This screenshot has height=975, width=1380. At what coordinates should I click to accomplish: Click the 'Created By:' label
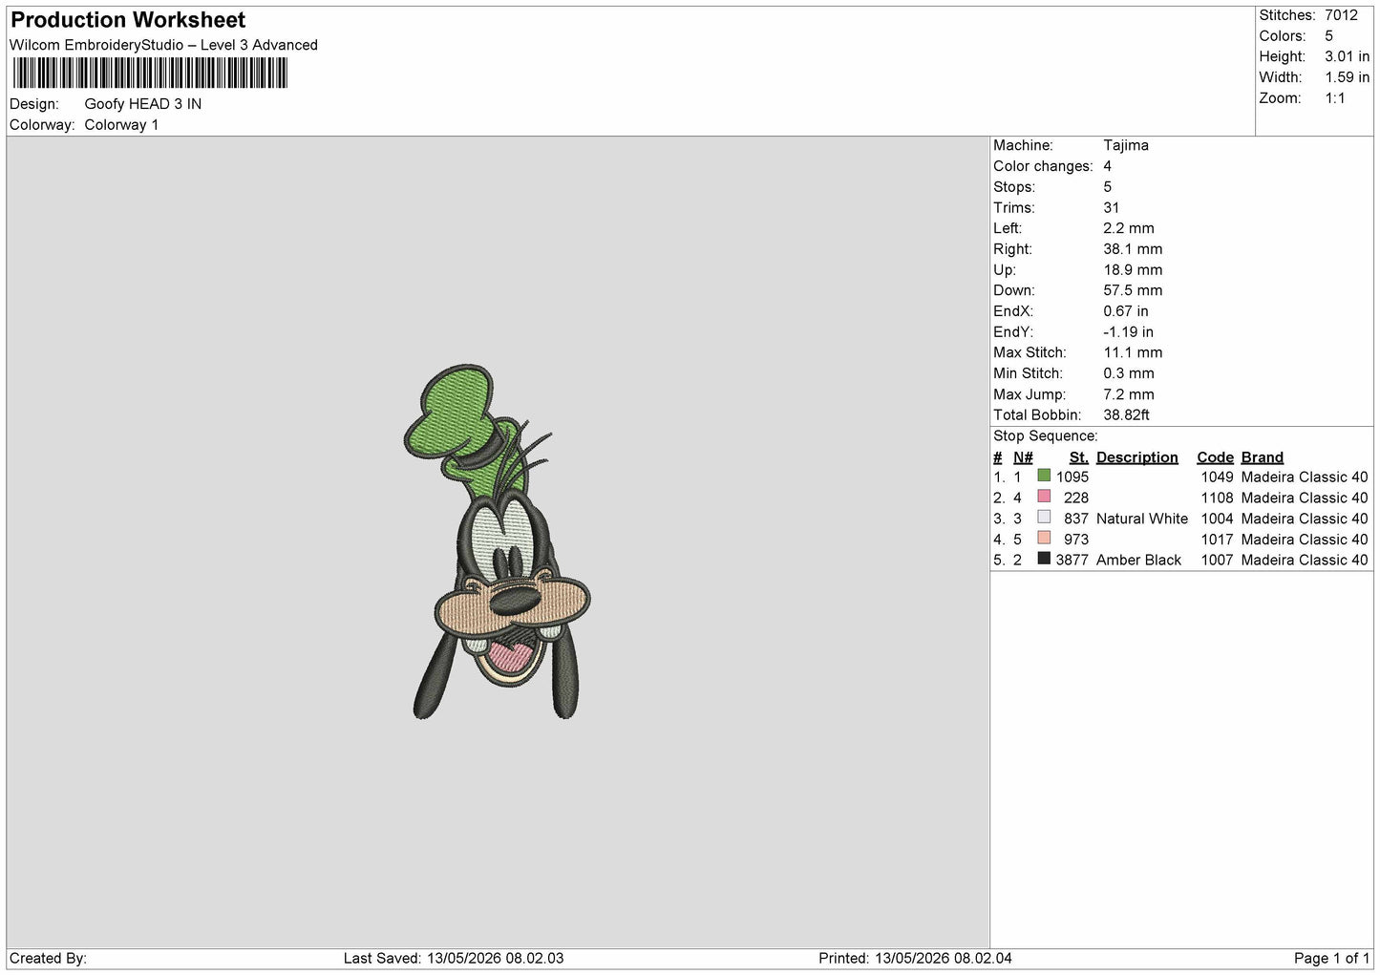[48, 958]
